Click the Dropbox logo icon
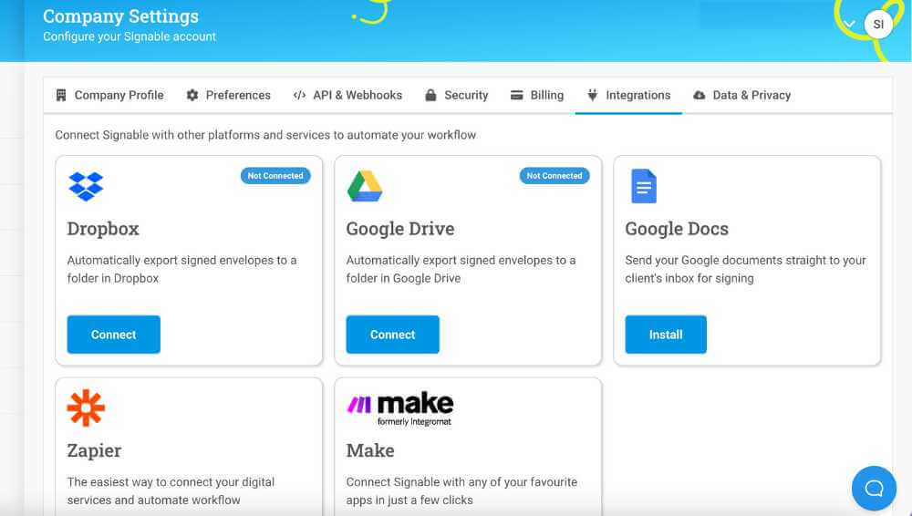Screen dimensions: 912x516 (86, 186)
